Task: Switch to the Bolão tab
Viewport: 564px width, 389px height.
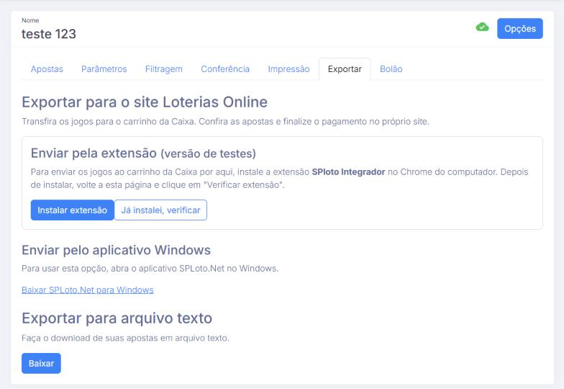Action: coord(391,69)
